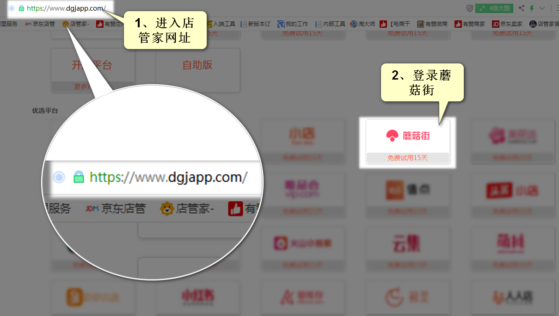This screenshot has height=316, width=559.
Task: Open the 店管家- bookmark with lion icon
Action: 76,24
